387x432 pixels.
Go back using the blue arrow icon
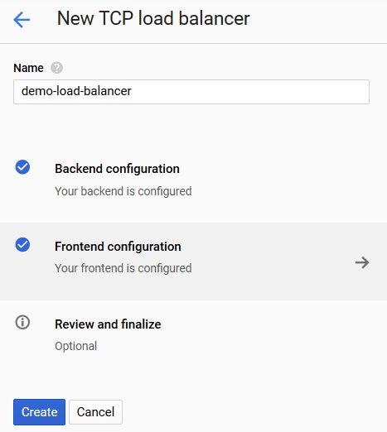[22, 20]
